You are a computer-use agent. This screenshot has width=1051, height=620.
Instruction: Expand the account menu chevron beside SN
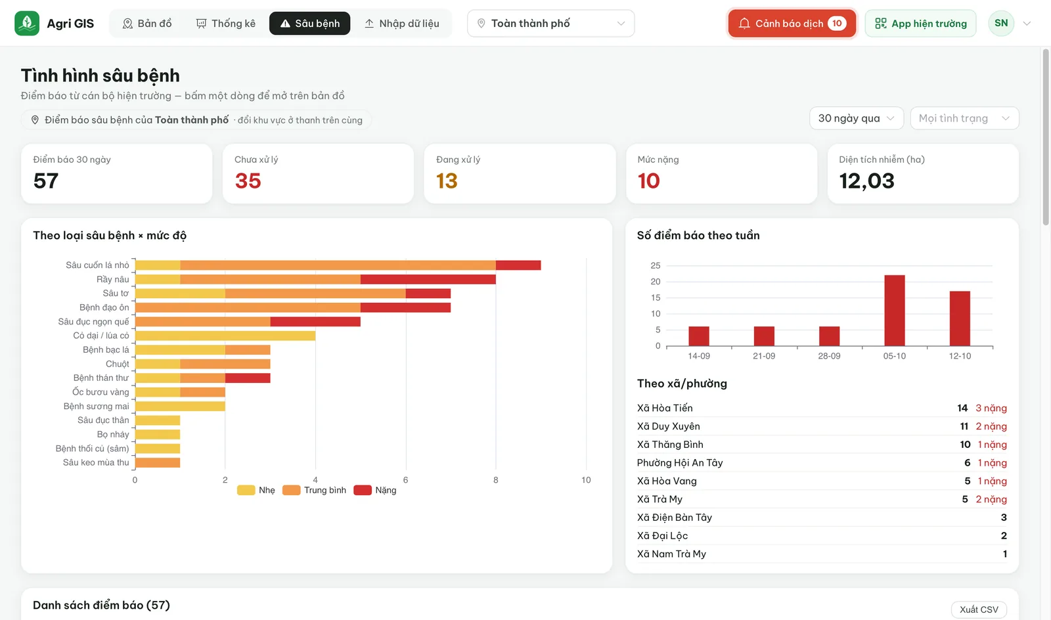[1027, 24]
